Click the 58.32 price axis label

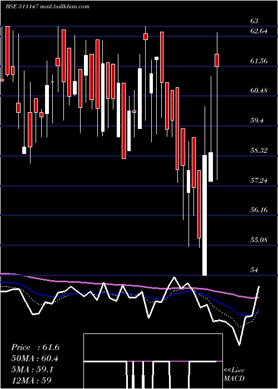[x=259, y=151]
